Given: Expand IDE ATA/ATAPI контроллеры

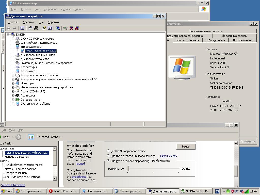Looking at the screenshot, I should point(13,43).
